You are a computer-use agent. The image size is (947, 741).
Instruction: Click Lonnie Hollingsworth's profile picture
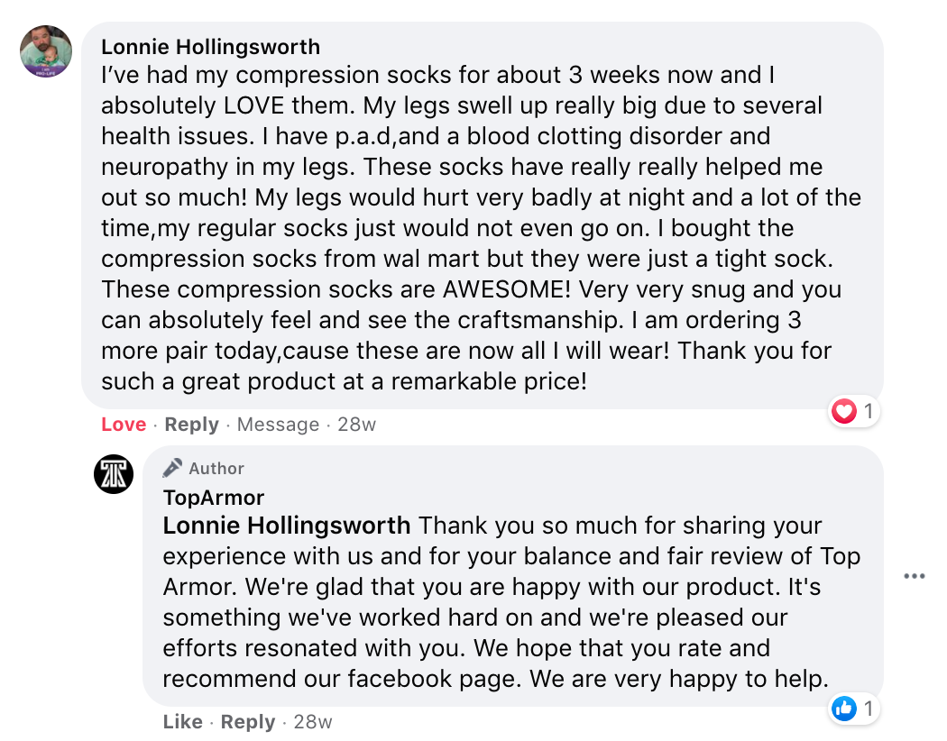tap(46, 51)
